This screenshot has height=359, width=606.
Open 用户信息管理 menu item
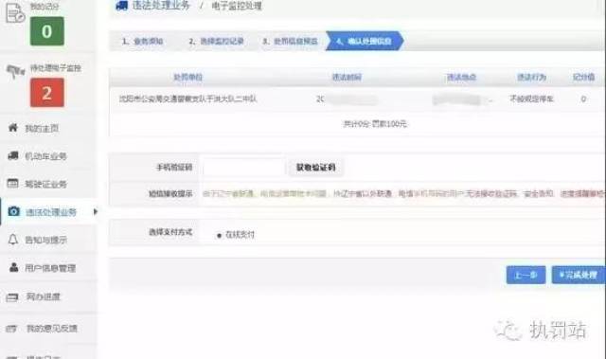point(50,268)
